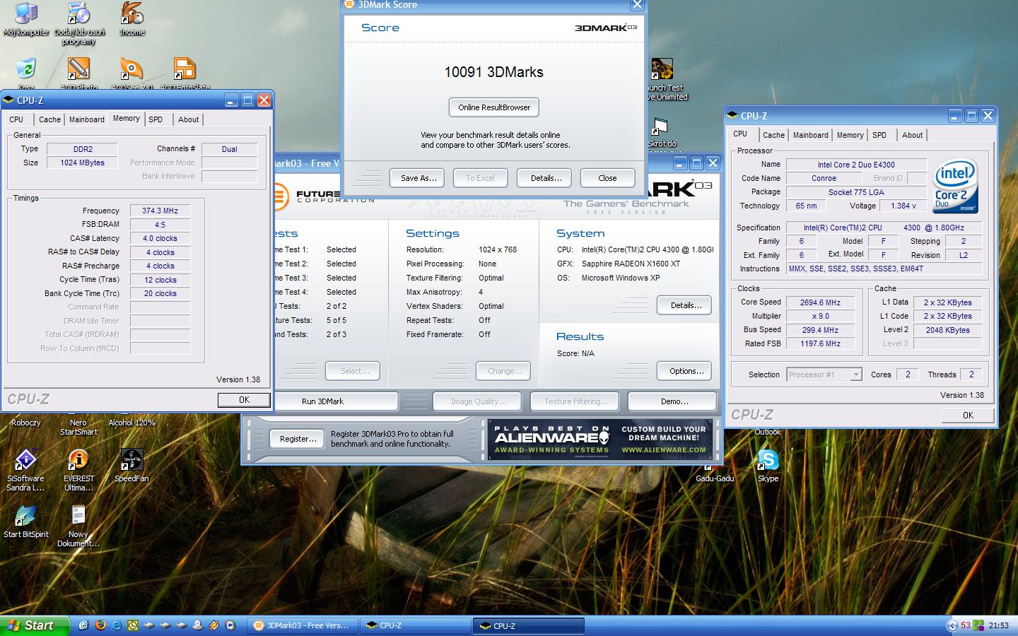Open About tab in right CPU-Z window

(912, 135)
